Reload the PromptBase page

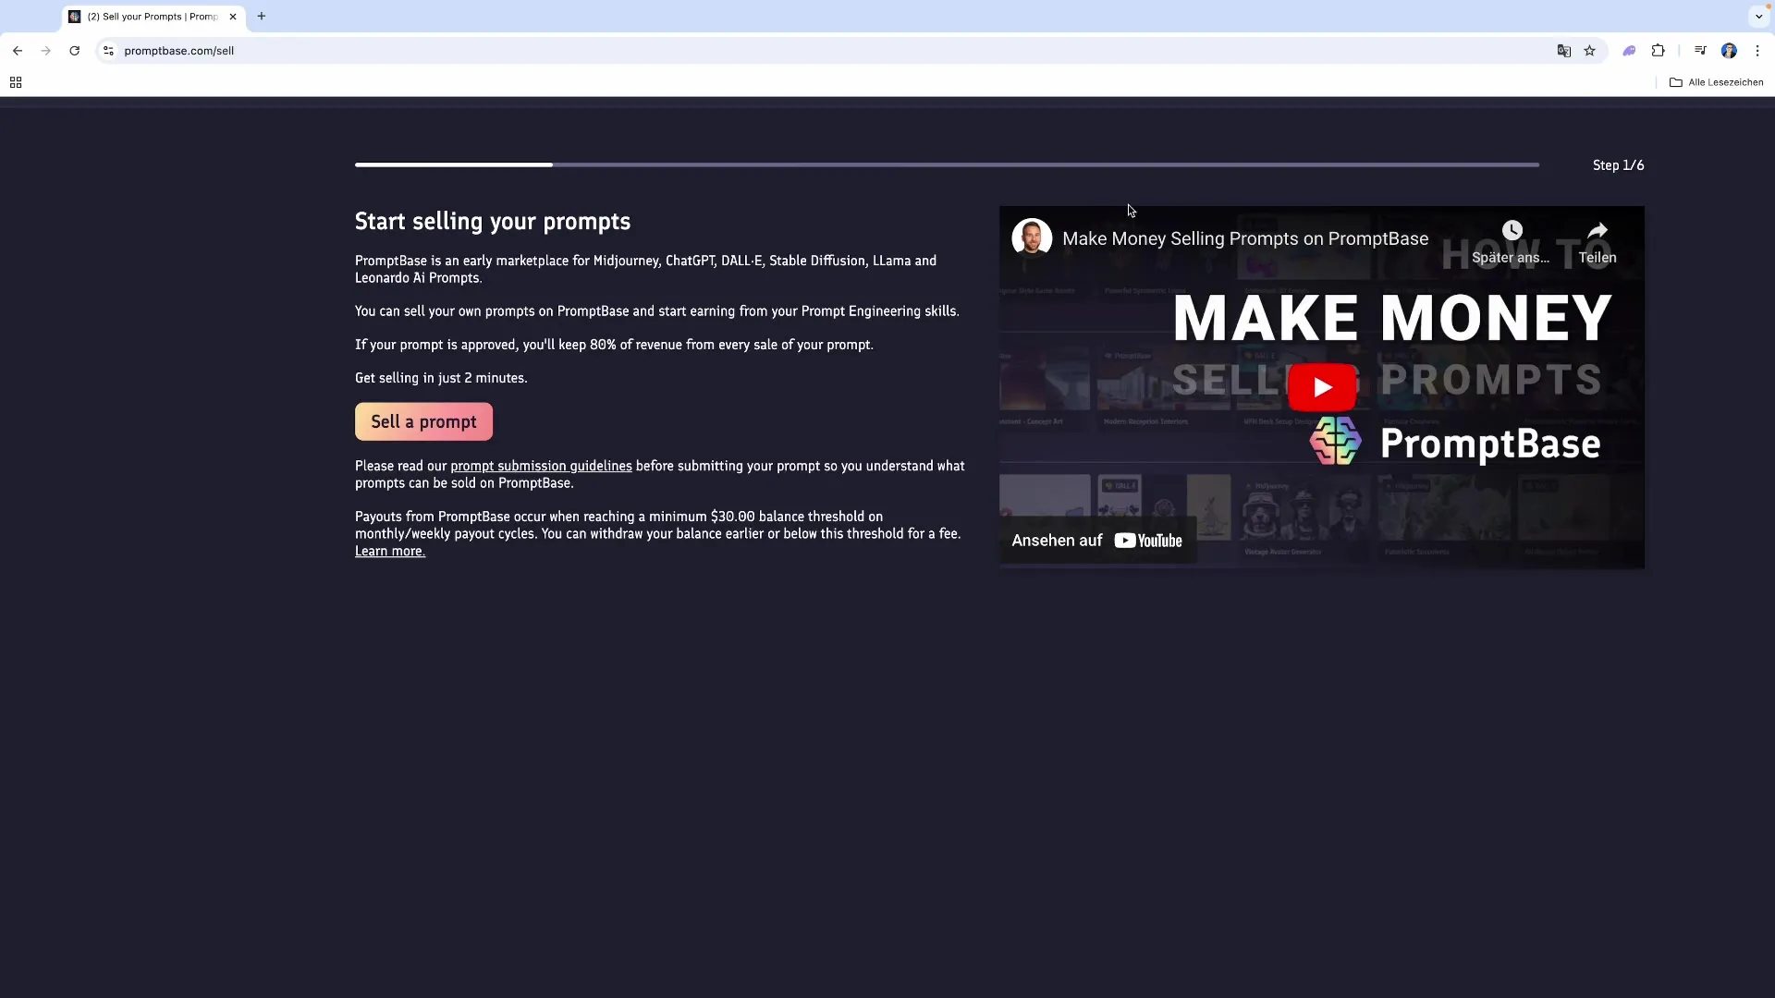pyautogui.click(x=74, y=51)
